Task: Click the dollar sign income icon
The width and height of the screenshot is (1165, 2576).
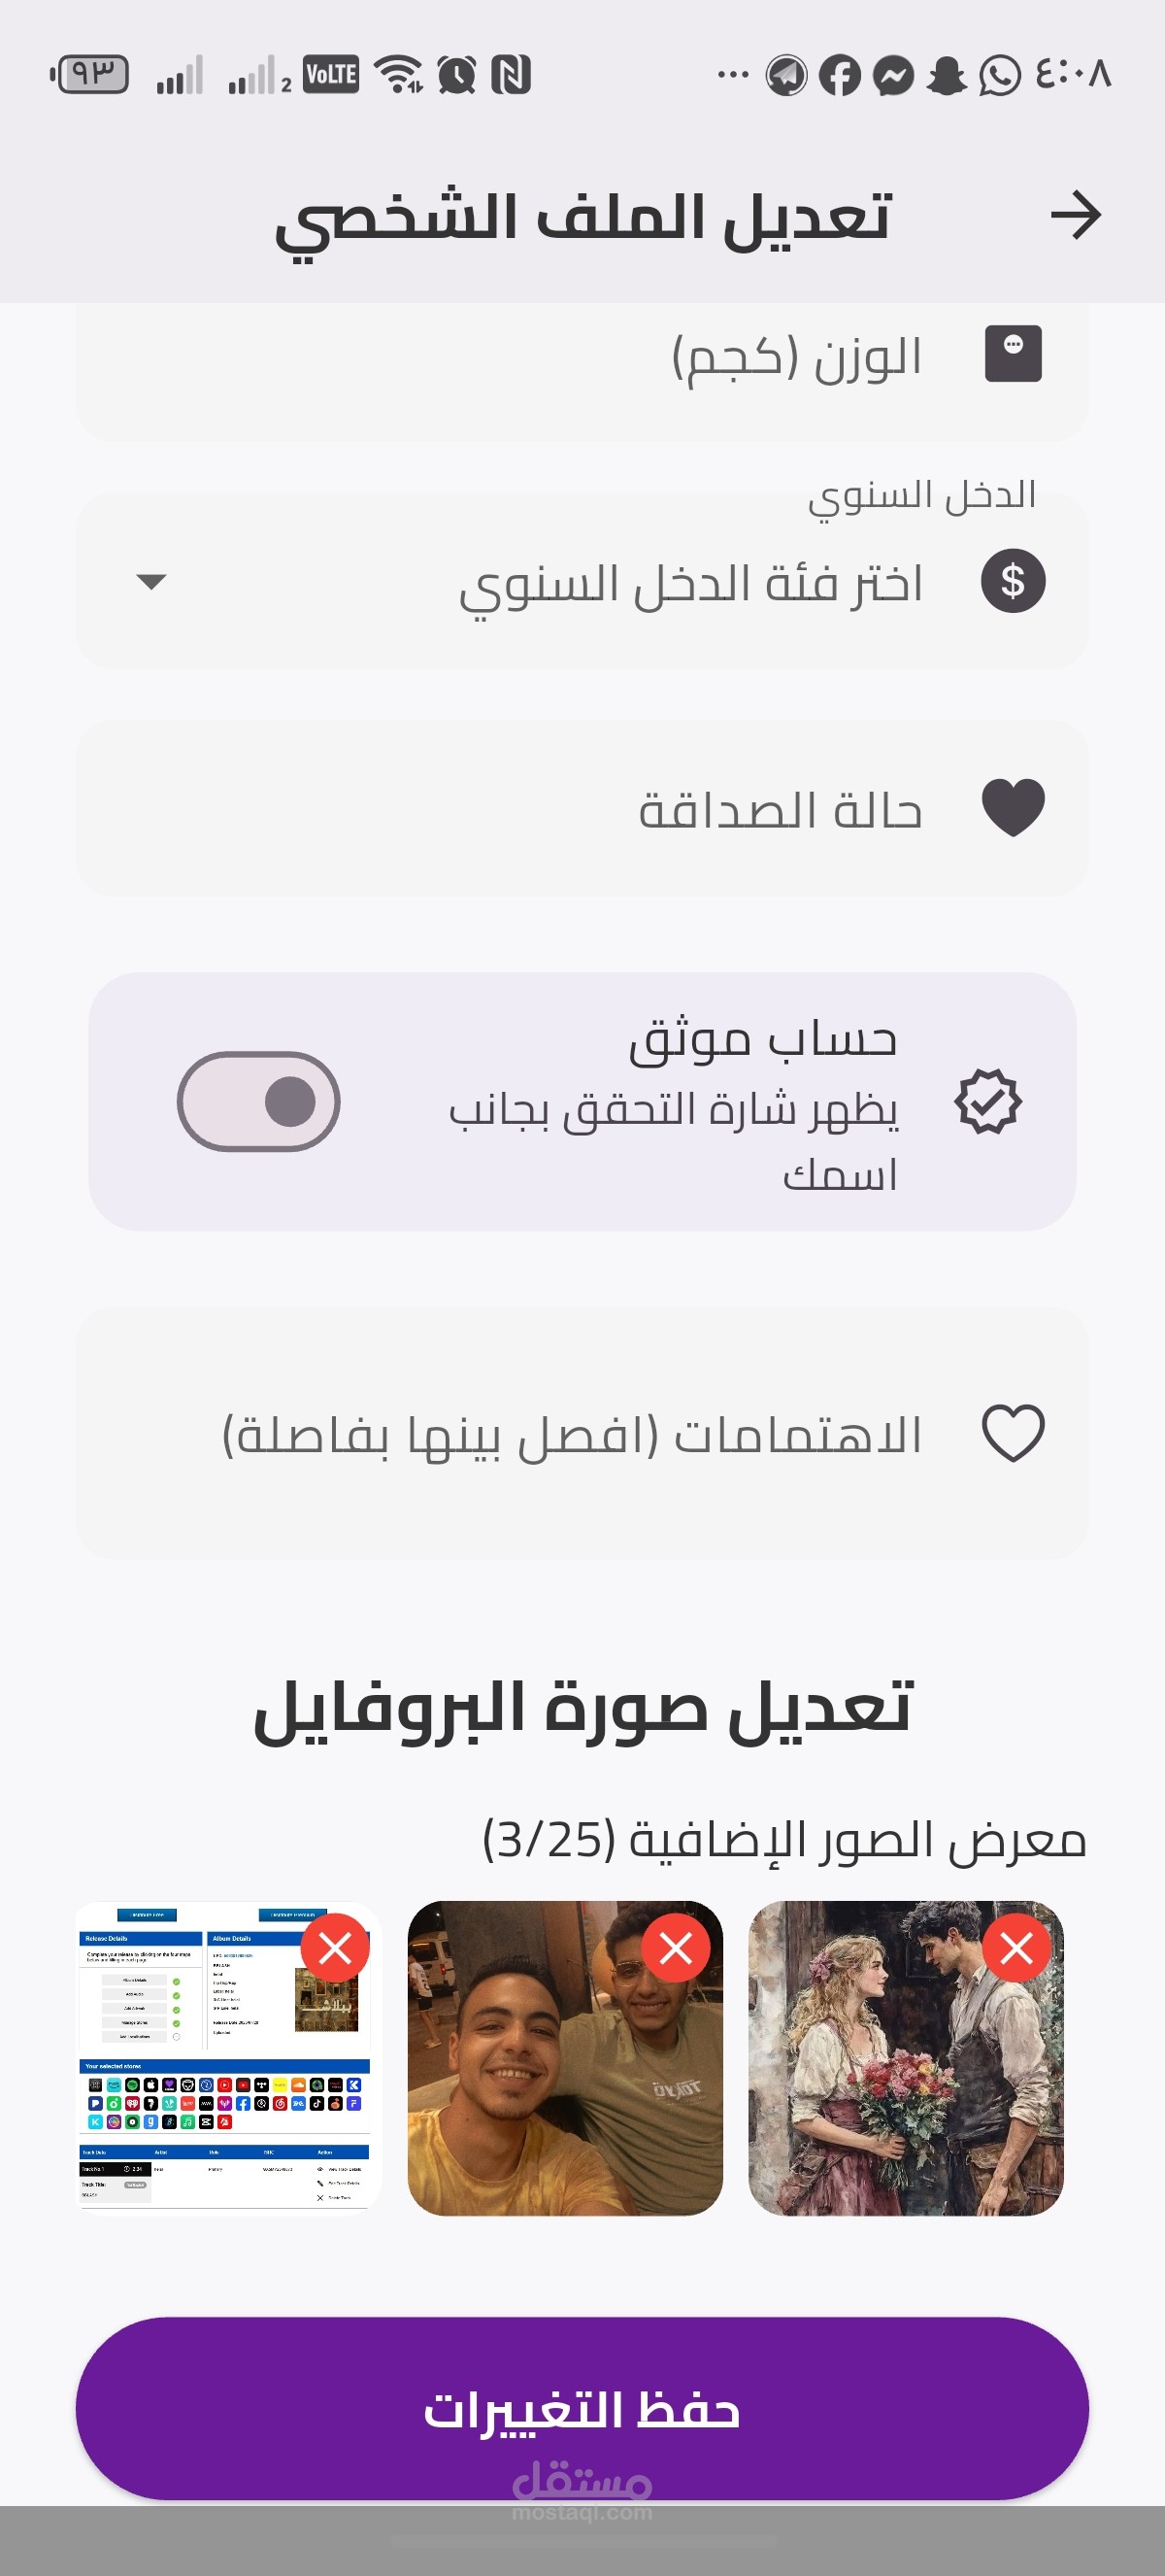Action: 1014,581
